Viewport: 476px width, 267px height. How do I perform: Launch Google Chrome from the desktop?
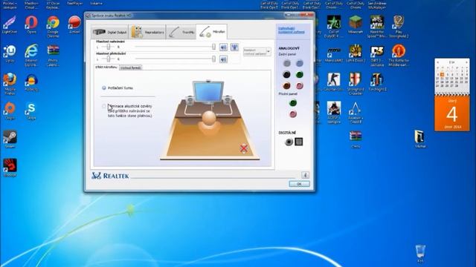(x=53, y=27)
